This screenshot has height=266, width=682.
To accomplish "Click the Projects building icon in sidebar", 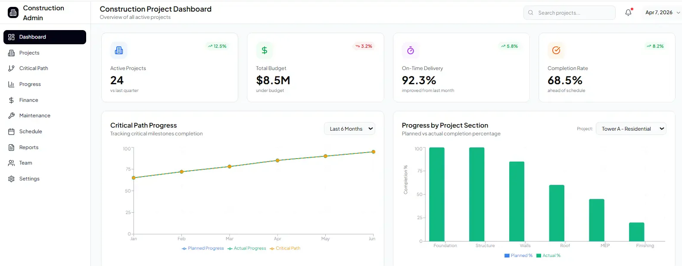I will [11, 53].
